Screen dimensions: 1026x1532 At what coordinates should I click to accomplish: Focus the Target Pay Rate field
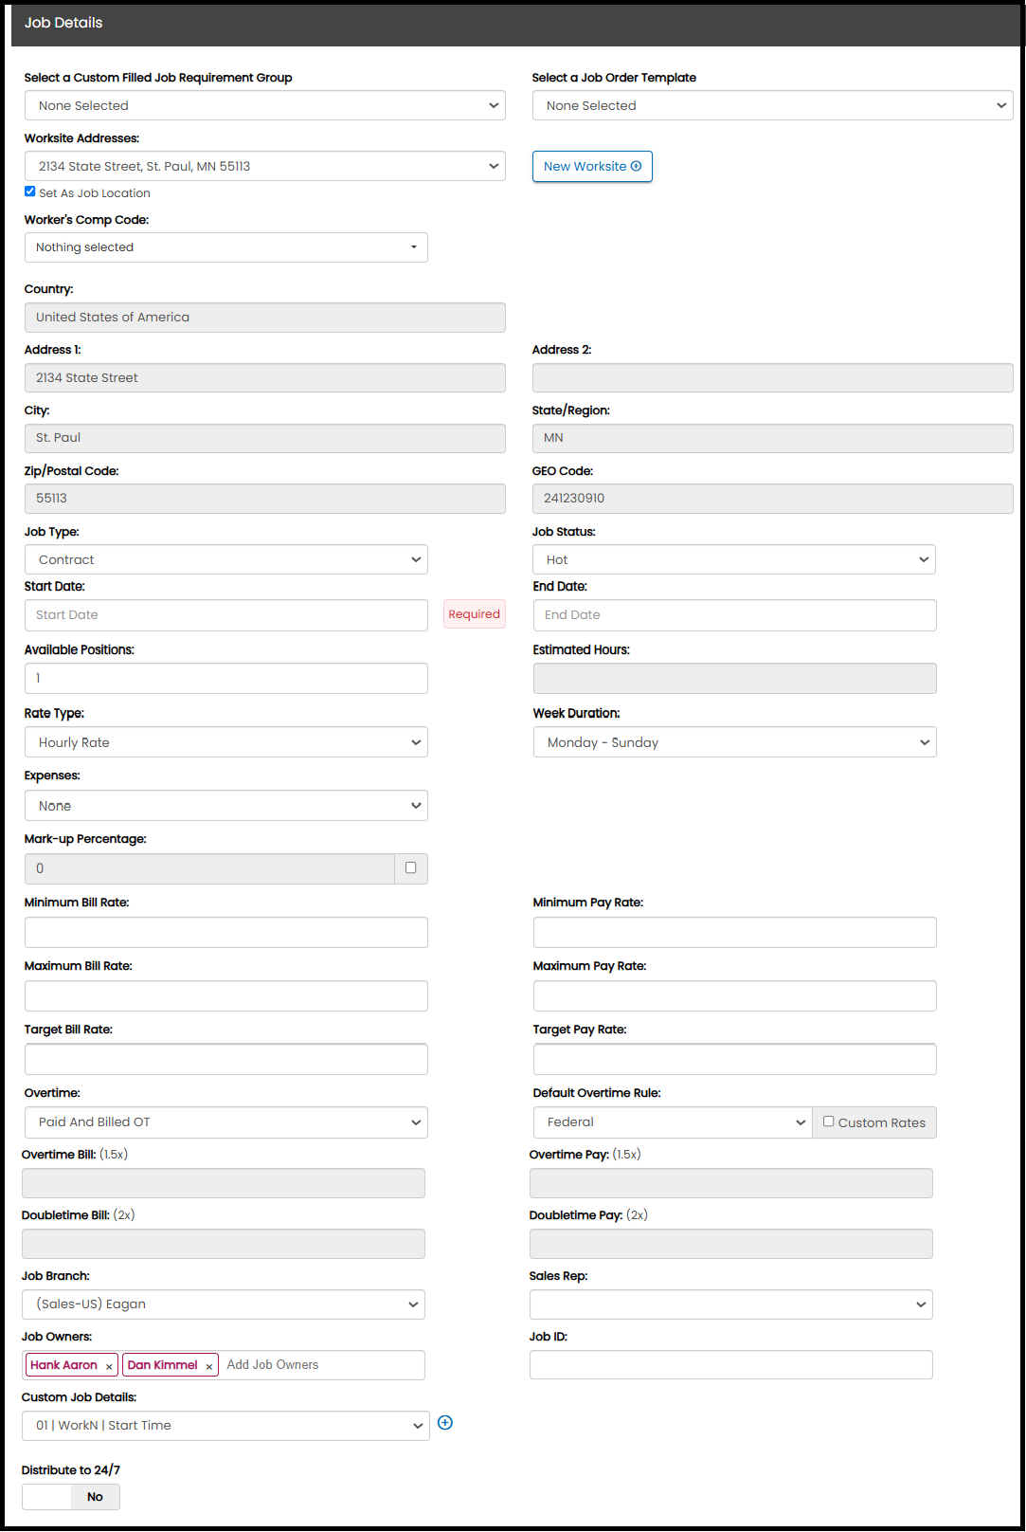pyautogui.click(x=734, y=1059)
